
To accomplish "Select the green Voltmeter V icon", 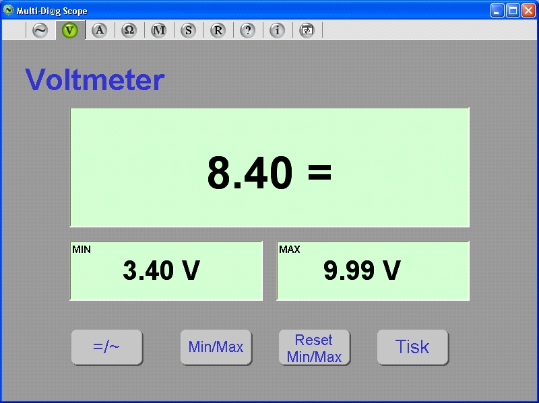I will 70,30.
